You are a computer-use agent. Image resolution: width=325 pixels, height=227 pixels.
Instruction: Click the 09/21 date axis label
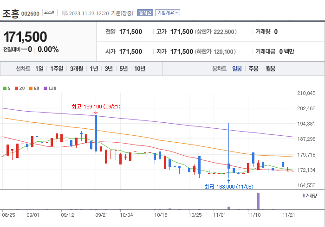[102, 215]
